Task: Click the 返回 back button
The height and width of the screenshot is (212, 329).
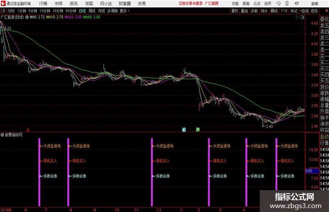Action: (x=314, y=11)
